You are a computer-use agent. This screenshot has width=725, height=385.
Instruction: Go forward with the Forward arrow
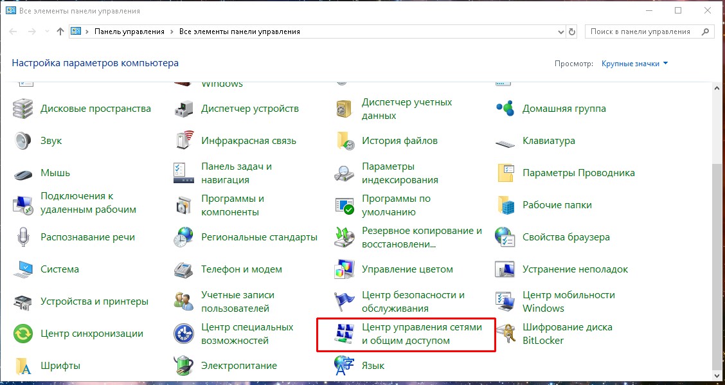(x=31, y=31)
